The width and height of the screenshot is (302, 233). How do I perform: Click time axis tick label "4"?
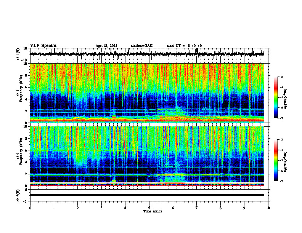pyautogui.click(x=125, y=208)
